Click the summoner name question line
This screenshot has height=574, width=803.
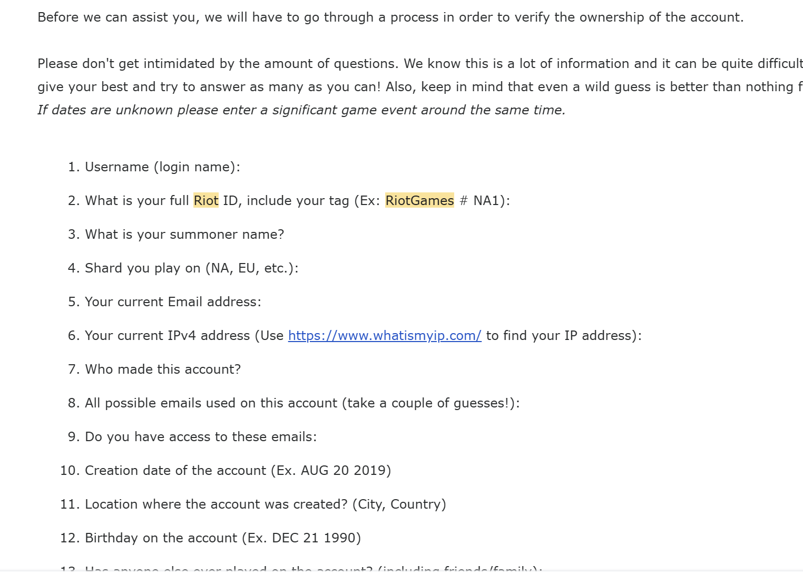click(184, 235)
